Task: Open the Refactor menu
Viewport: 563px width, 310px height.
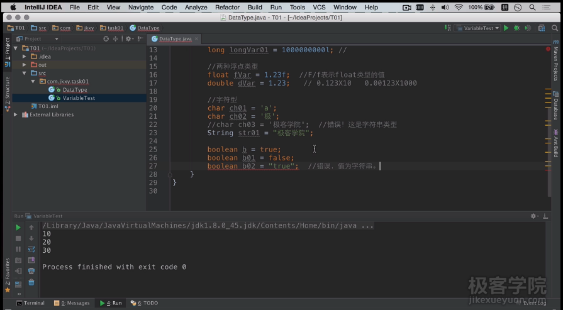Action: tap(227, 8)
